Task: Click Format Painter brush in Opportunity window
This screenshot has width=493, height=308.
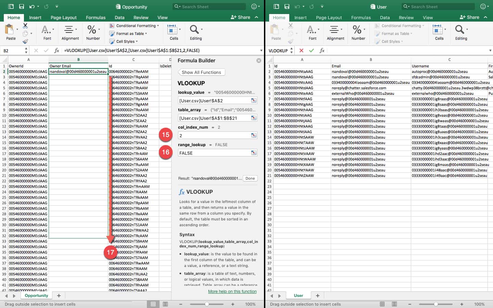Action: point(25,41)
